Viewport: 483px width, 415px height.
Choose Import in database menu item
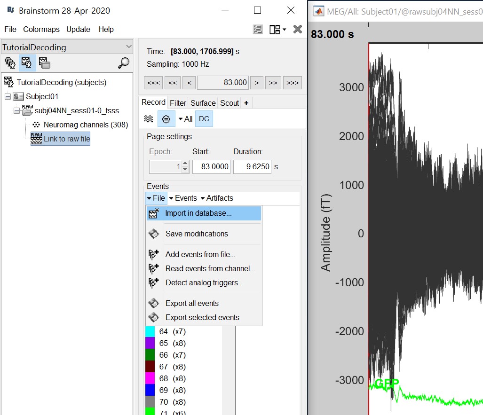(198, 213)
